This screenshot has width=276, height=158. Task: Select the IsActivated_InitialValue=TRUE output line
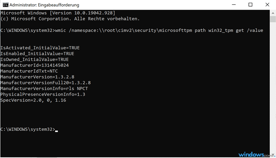coord(40,48)
